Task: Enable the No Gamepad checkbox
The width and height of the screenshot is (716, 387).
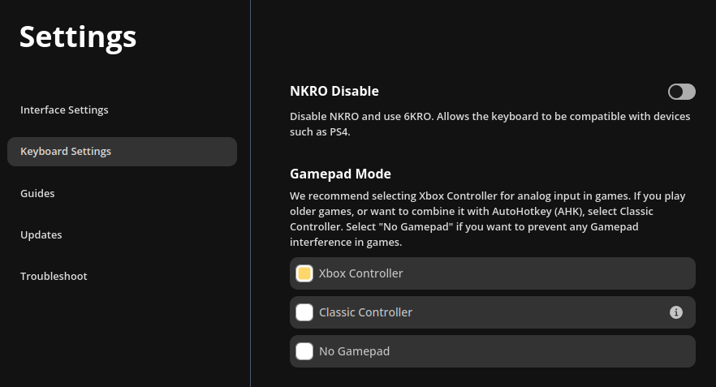Action: 304,351
